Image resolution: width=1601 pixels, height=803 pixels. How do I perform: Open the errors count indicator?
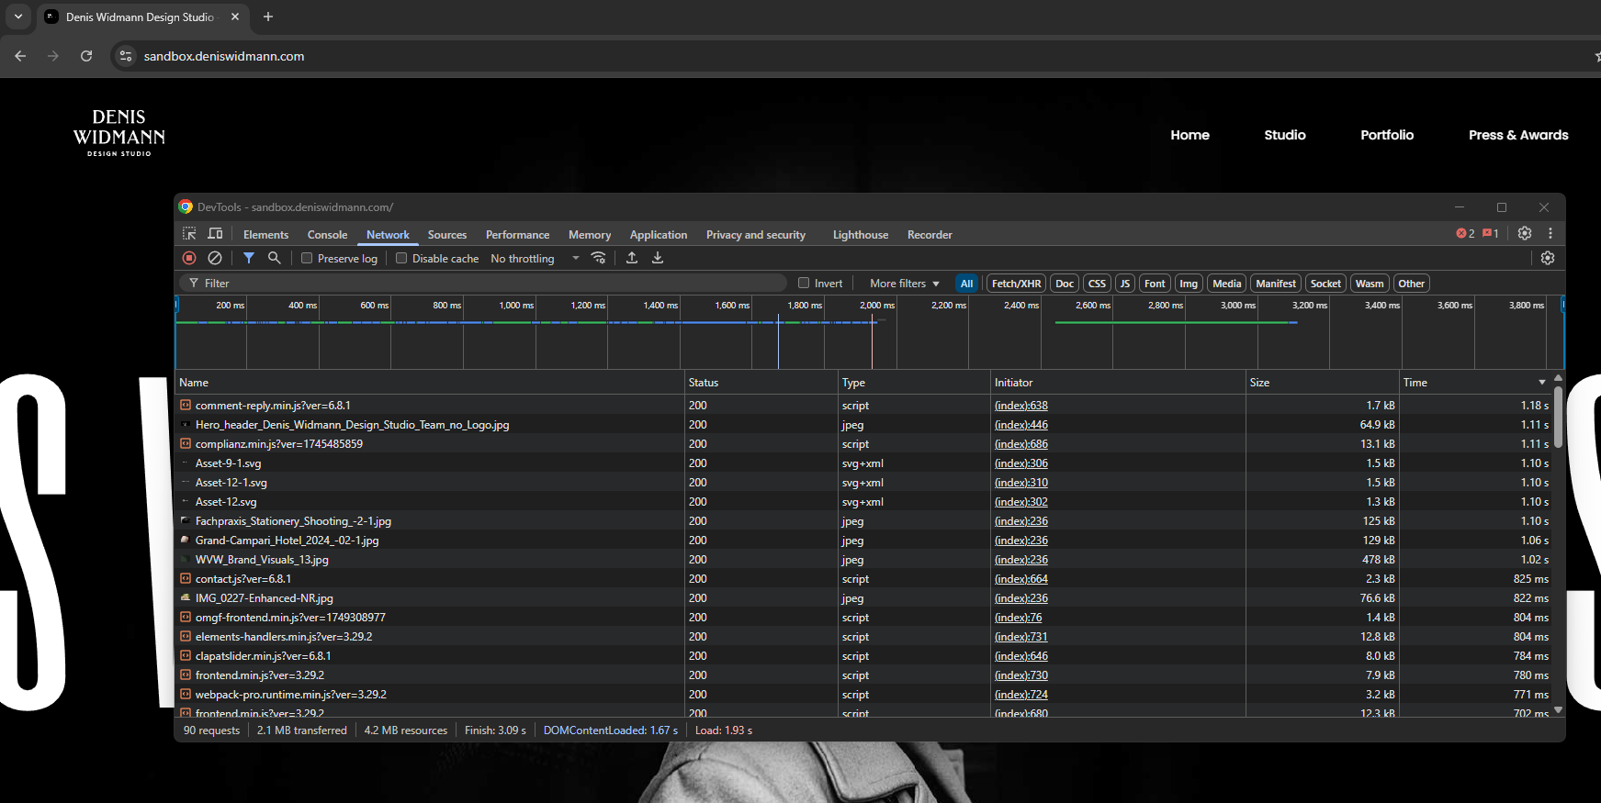pos(1465,233)
